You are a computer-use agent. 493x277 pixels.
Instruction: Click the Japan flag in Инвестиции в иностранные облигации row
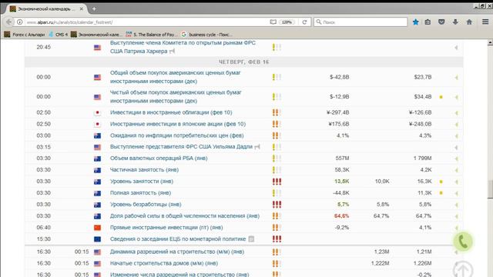pyautogui.click(x=98, y=112)
